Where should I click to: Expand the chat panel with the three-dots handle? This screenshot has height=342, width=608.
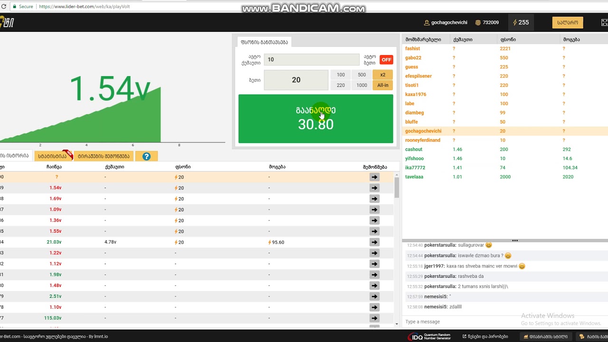pyautogui.click(x=514, y=240)
